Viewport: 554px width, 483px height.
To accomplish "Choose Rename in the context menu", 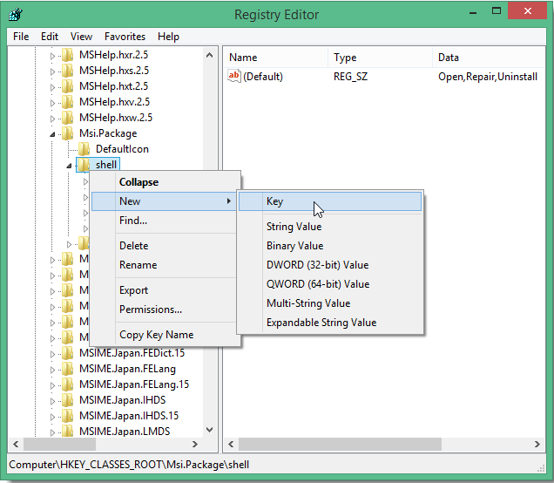I will pos(166,265).
